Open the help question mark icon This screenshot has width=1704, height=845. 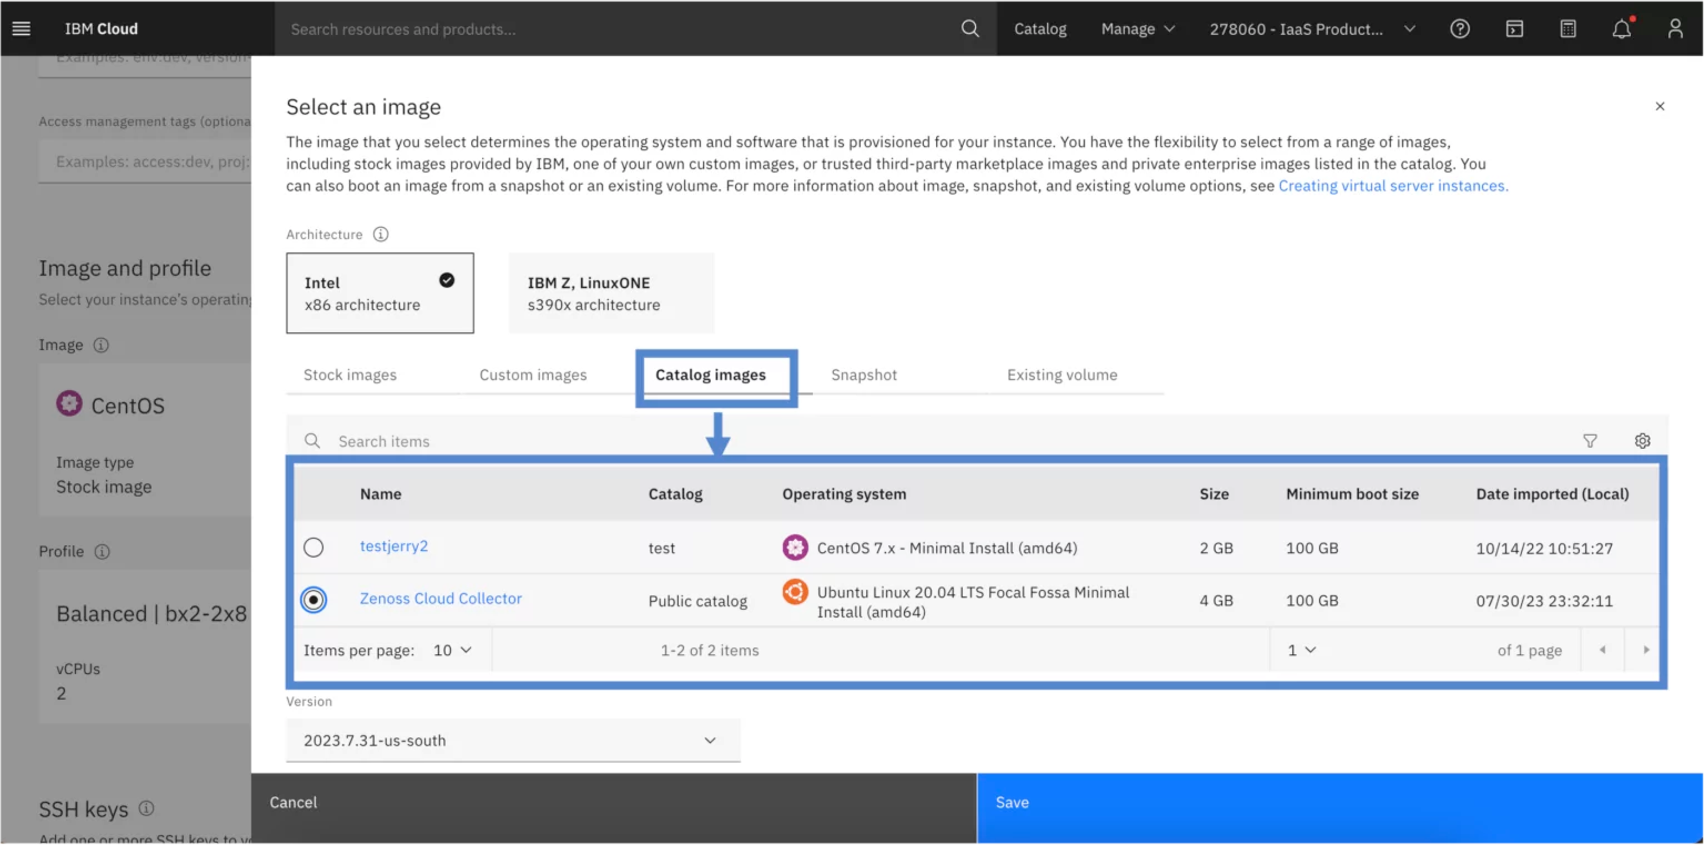(x=1460, y=28)
